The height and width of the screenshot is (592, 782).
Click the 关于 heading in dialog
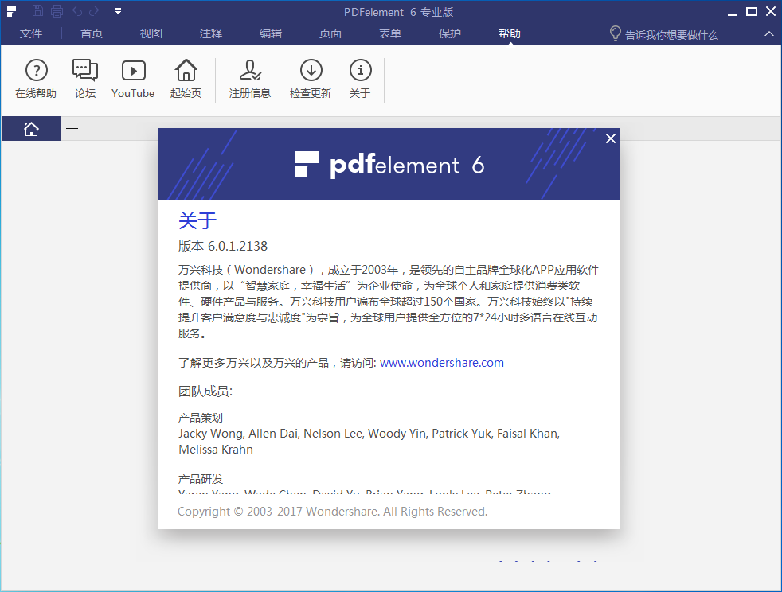197,220
